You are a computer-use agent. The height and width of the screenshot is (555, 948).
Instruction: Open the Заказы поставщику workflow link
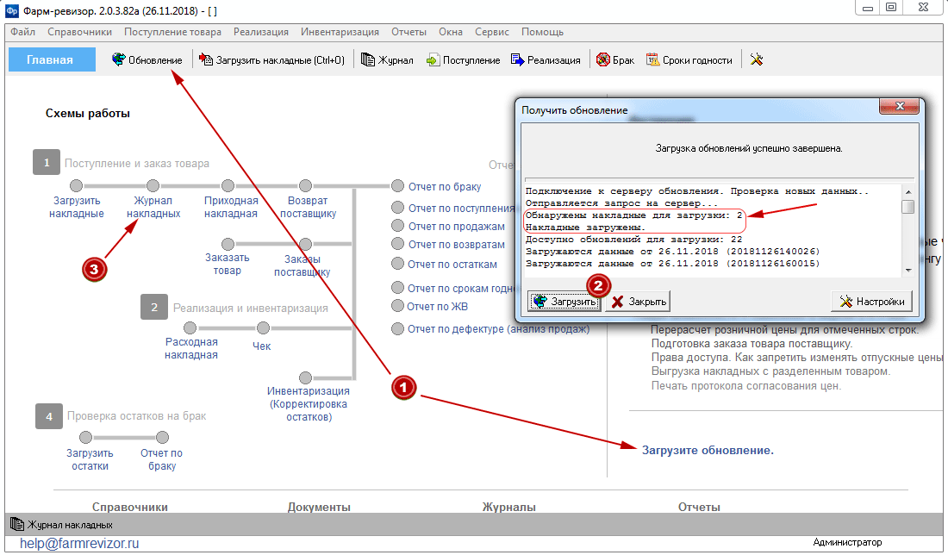pos(302,265)
